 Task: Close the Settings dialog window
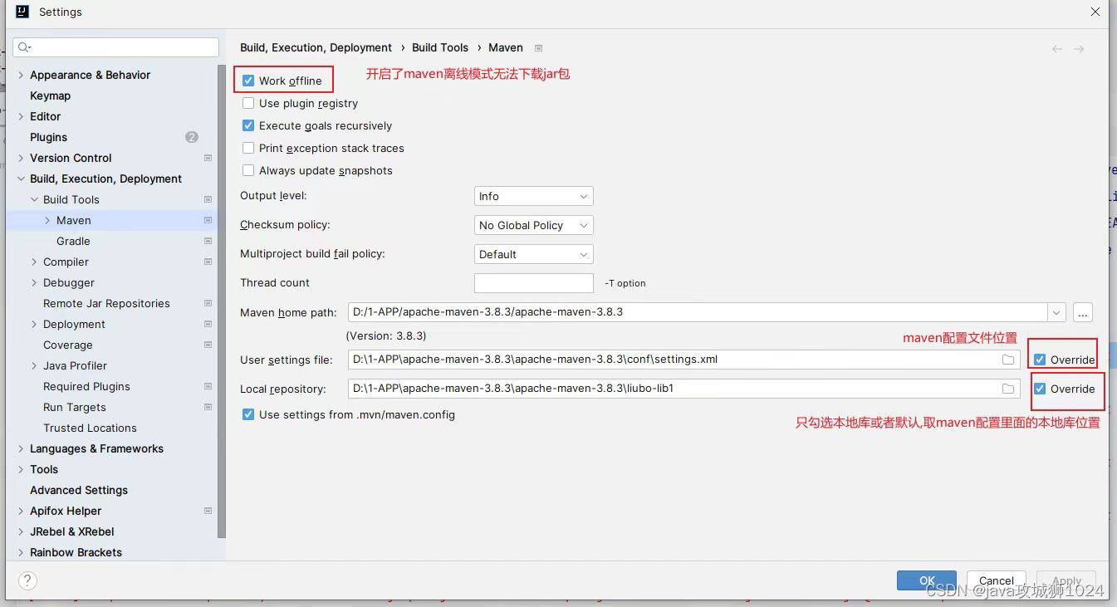tap(1096, 12)
